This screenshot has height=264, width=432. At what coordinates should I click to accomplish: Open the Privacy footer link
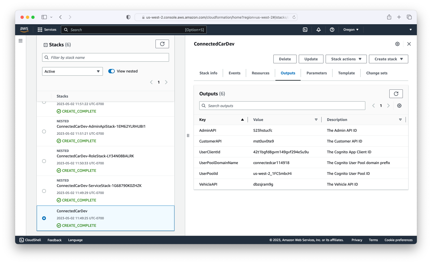tap(357, 240)
